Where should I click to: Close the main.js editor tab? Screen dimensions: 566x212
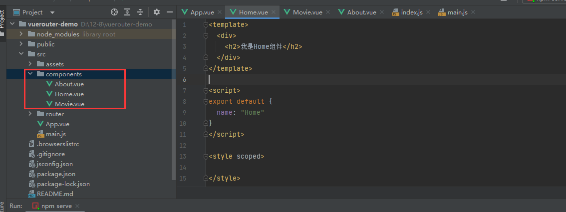473,12
